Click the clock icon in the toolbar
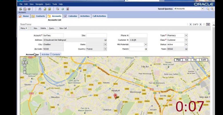Viewport: 223px width, 115px height. (x=63, y=9)
